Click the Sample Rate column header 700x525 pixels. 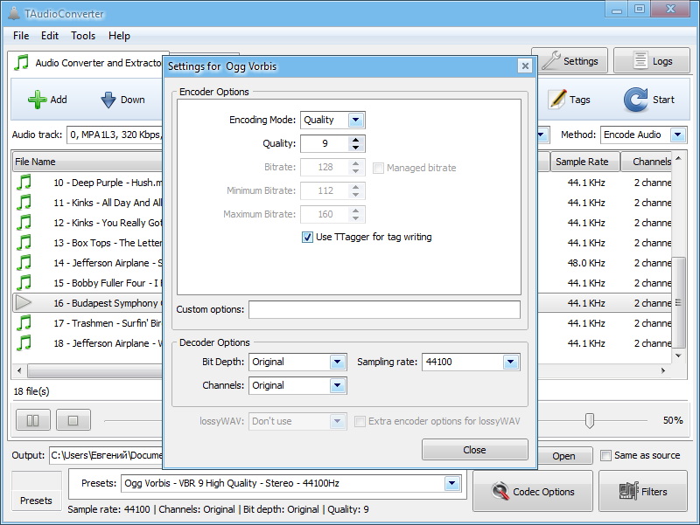(x=584, y=162)
